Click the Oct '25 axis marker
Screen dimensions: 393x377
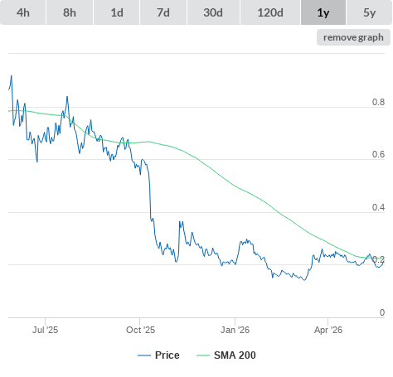[140, 330]
